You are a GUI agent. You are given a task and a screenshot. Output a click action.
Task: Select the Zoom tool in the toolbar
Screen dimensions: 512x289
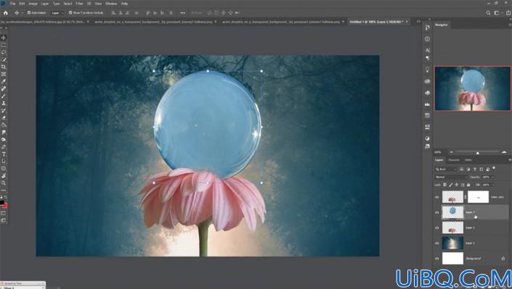4,183
